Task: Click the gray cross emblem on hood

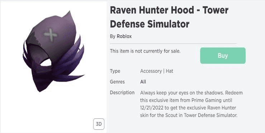Action: 51,35
